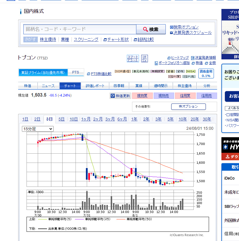
Task: Open 業種 search submenu link
Action: (x=65, y=39)
